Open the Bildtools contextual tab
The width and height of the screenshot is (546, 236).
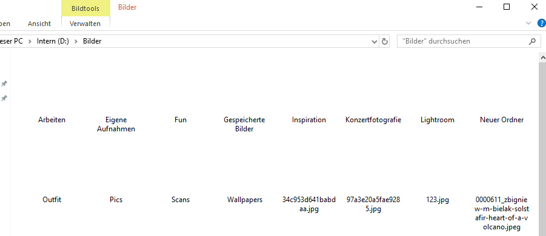pos(85,8)
